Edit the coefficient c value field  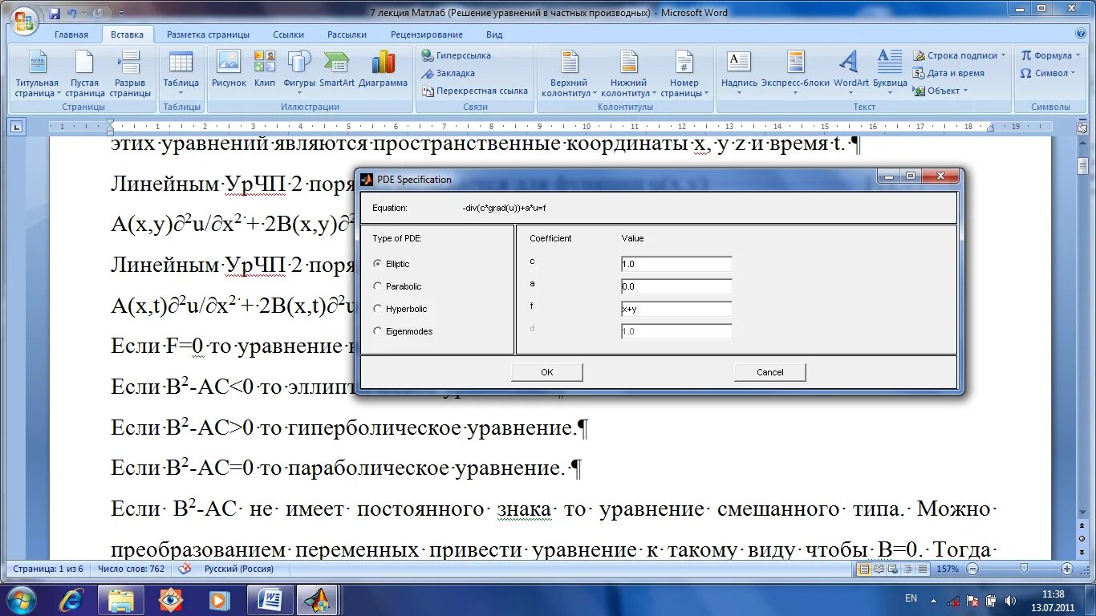click(676, 264)
